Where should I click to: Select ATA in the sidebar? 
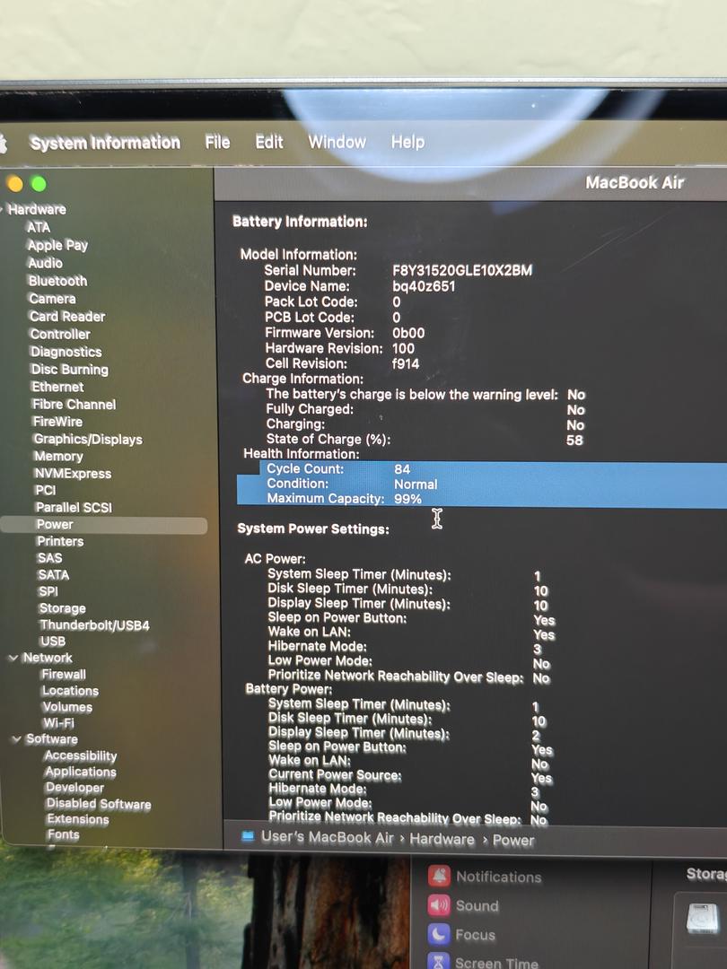click(x=39, y=227)
